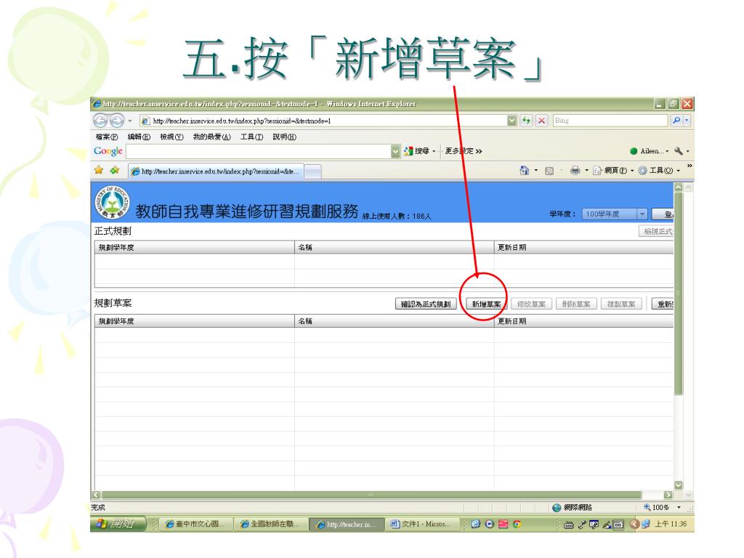Viewport: 744px width, 558px height.
Task: Click the network computers tray icon
Action: (x=645, y=525)
